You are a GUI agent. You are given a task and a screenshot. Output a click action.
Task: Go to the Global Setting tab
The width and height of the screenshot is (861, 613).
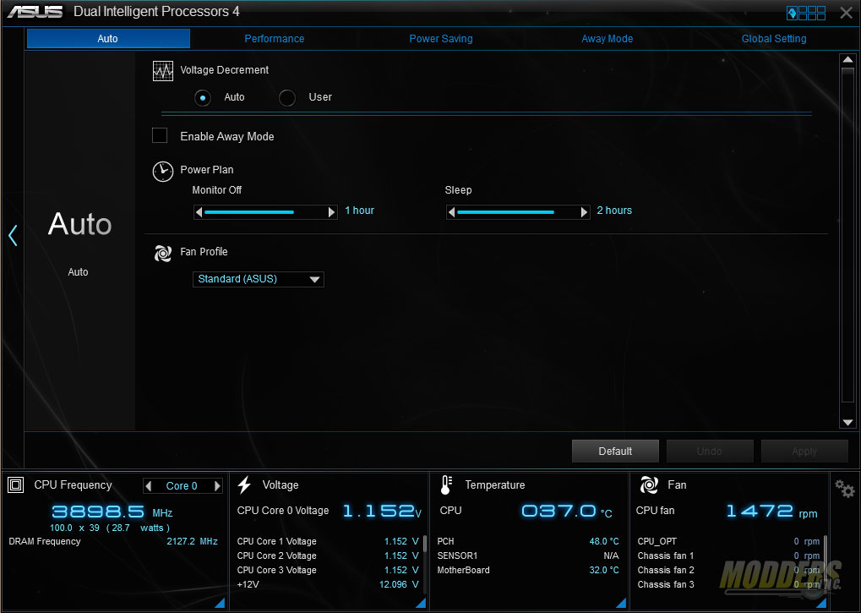774,38
